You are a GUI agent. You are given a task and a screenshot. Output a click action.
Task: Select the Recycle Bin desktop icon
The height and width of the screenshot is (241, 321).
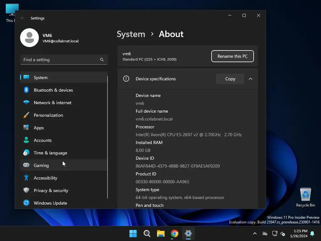tap(305, 198)
